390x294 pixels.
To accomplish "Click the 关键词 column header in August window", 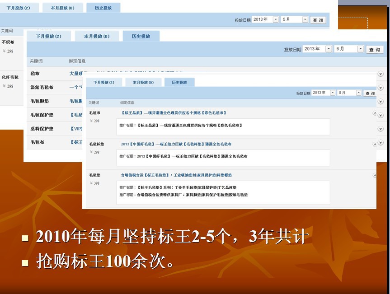I will [94, 103].
